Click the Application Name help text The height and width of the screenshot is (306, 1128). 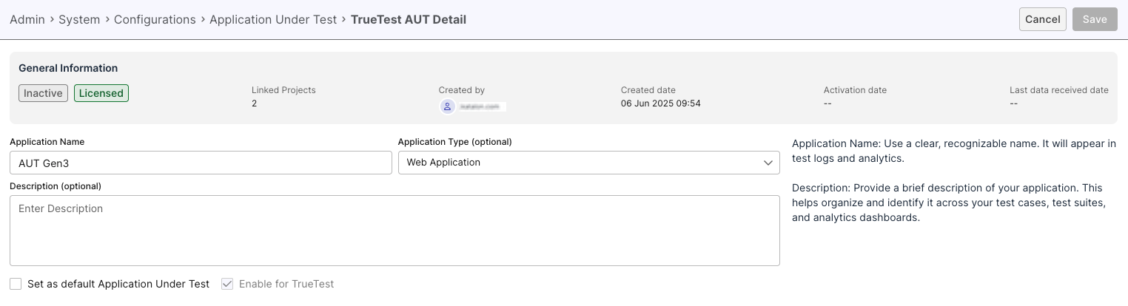(954, 151)
